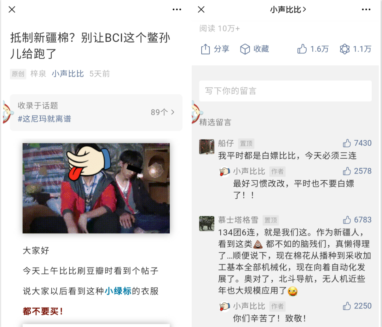This screenshot has width=382, height=327.
Task: Tap the 收藏 favorites box icon
Action: (x=245, y=49)
